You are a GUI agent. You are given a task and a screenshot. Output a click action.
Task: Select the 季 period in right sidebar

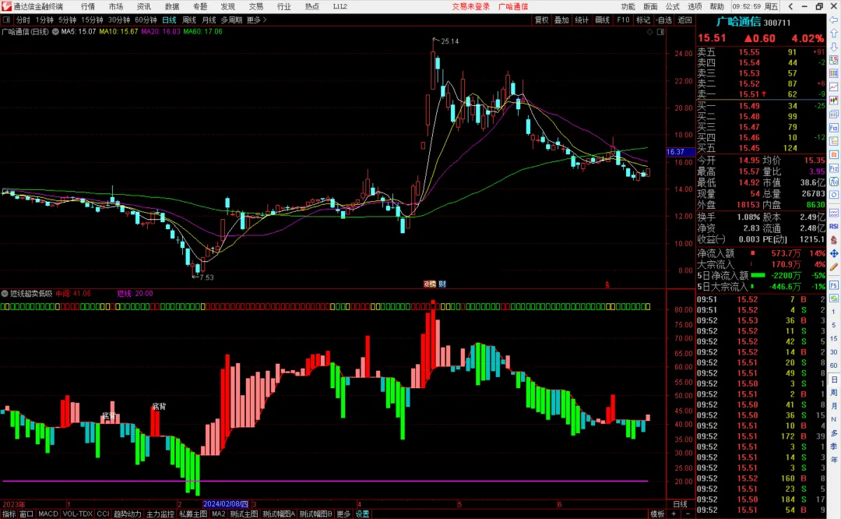pos(834,447)
